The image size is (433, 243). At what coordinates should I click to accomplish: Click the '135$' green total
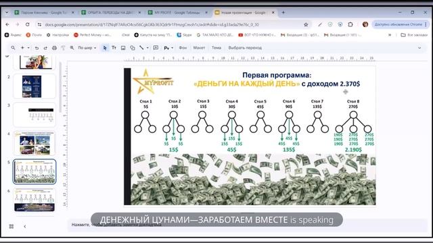tap(289, 150)
